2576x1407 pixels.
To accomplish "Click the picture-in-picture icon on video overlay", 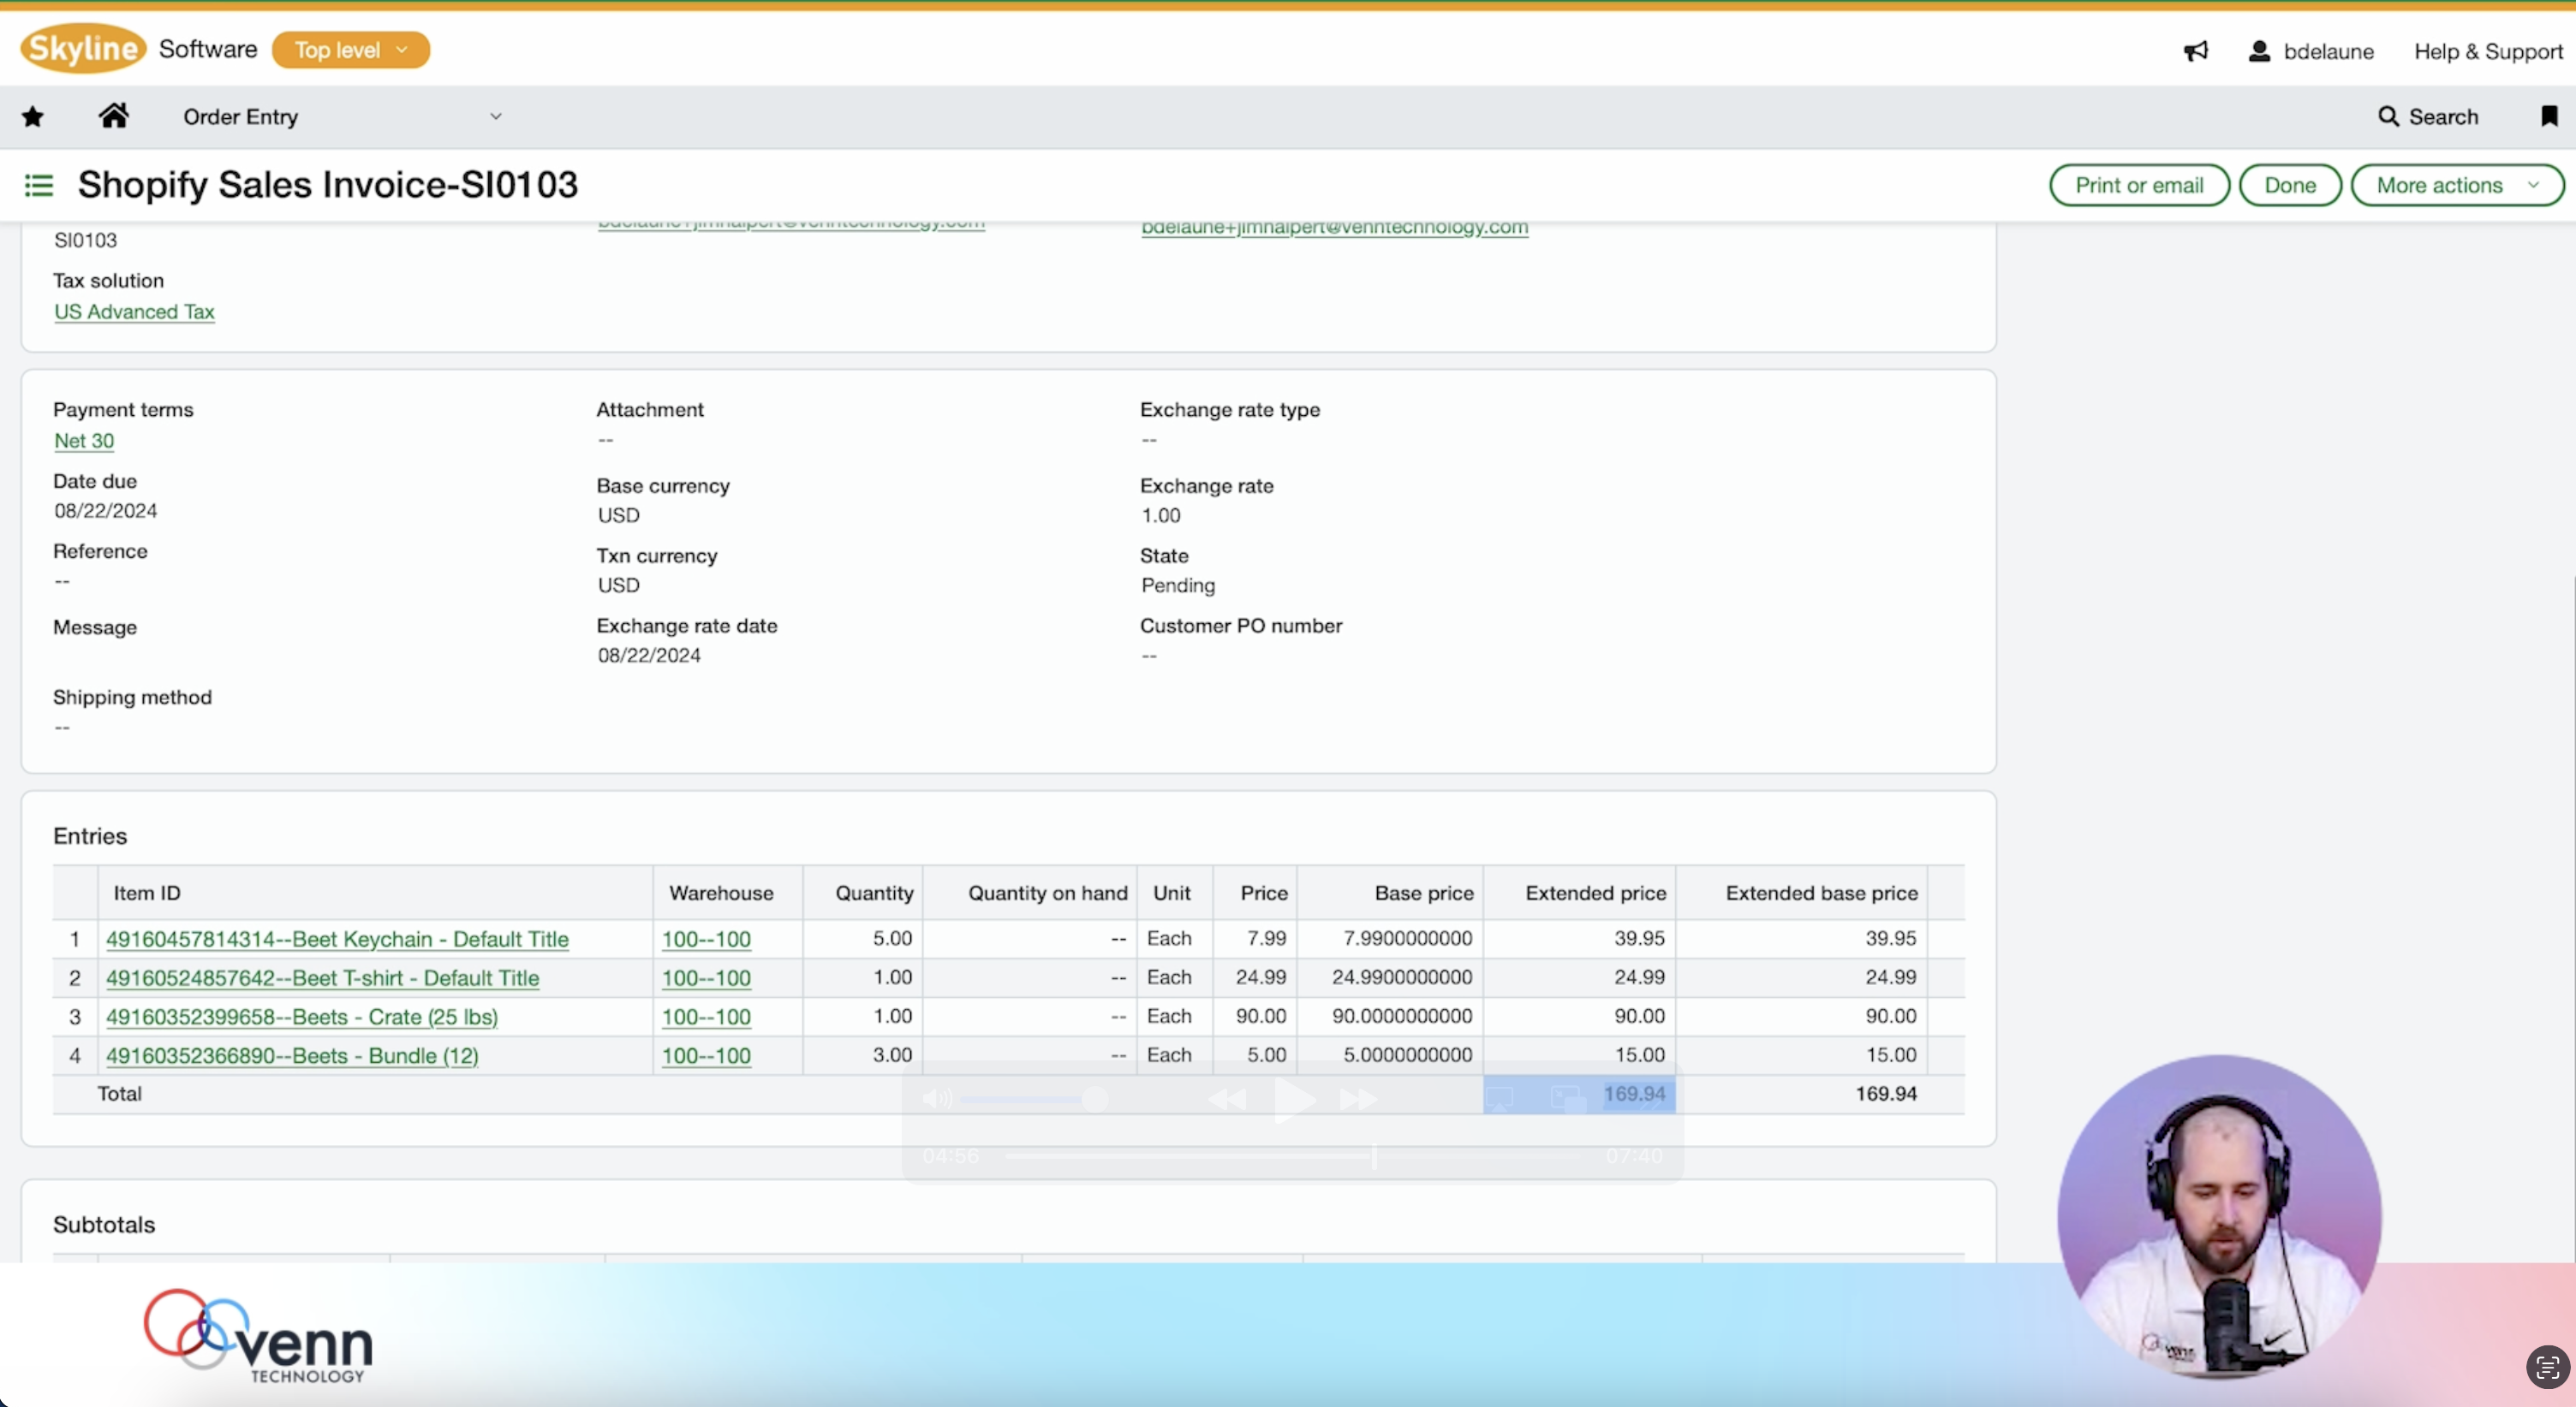I will click(1567, 1099).
